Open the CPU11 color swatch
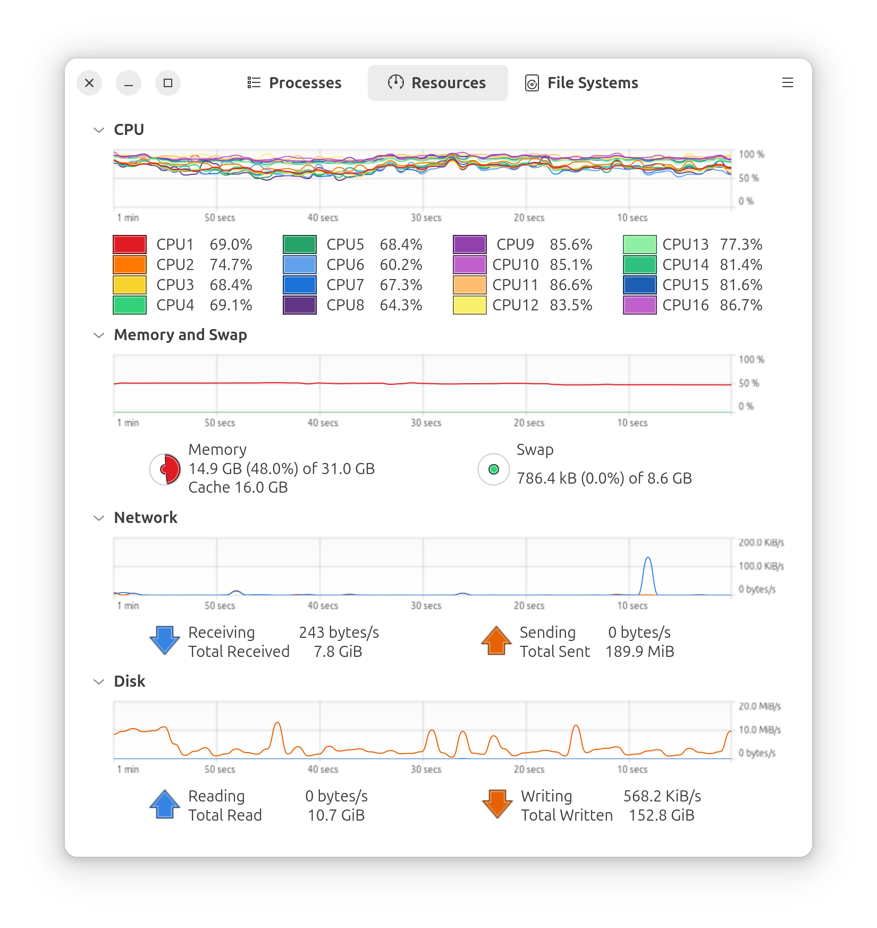This screenshot has width=877, height=928. 470,285
